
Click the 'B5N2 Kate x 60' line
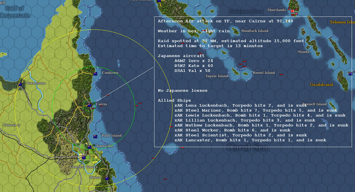coord(194,66)
